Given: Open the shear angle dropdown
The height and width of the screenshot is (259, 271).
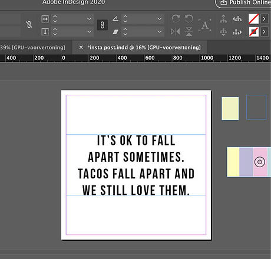Looking at the screenshot, I should click(x=160, y=32).
